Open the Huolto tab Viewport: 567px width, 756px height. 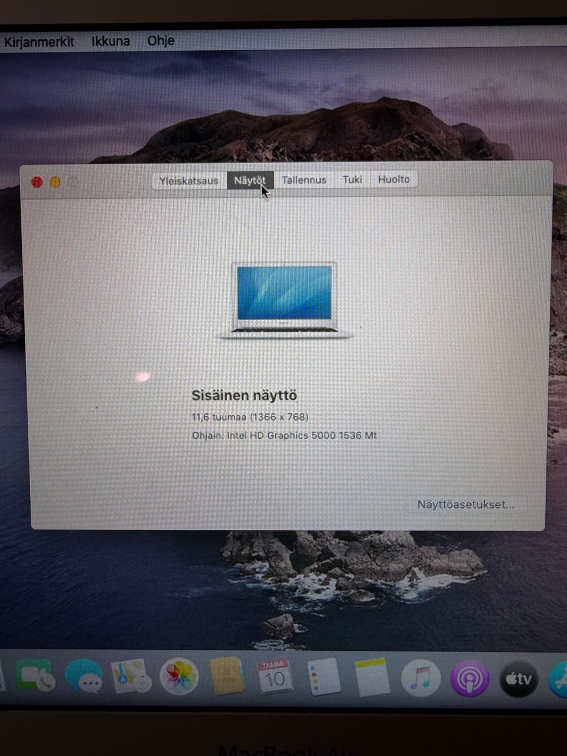coord(394,179)
